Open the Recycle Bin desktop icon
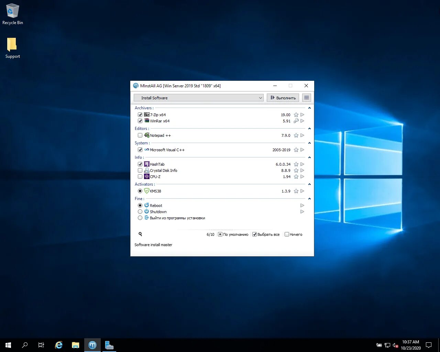440x352 pixels. pyautogui.click(x=13, y=14)
